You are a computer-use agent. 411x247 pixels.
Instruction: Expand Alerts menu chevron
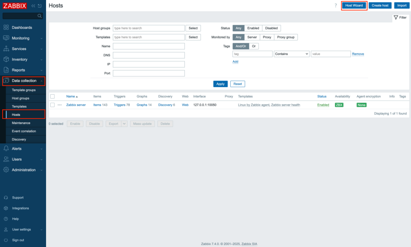41,149
